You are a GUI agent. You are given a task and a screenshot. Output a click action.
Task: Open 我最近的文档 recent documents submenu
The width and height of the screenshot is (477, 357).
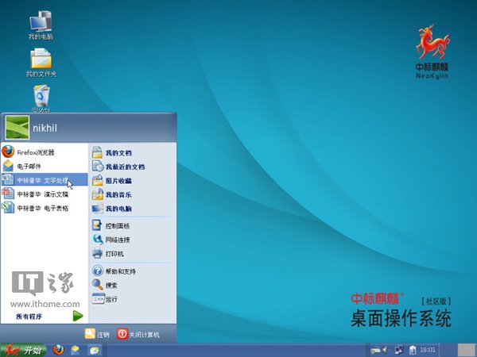pos(124,167)
